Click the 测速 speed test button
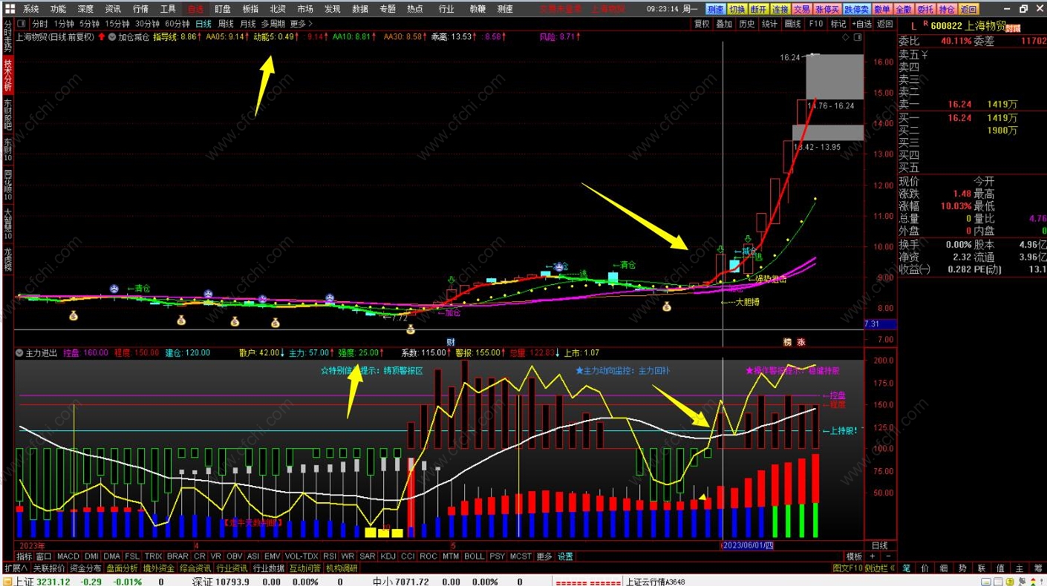This screenshot has width=1047, height=586. pos(715,10)
